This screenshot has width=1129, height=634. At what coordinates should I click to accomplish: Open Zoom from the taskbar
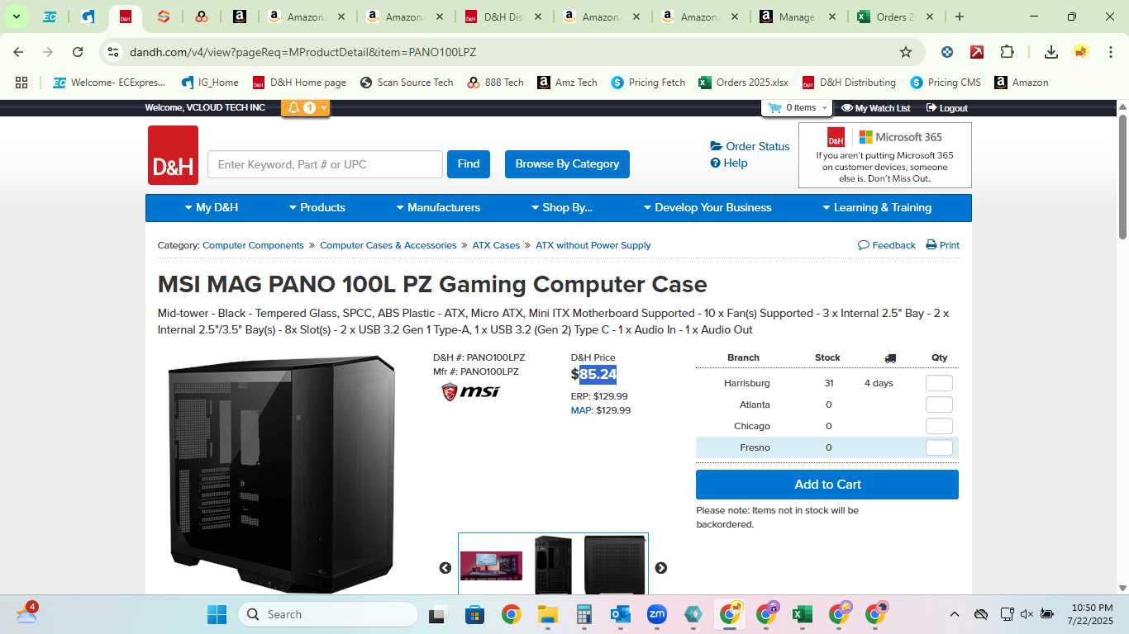tap(656, 614)
